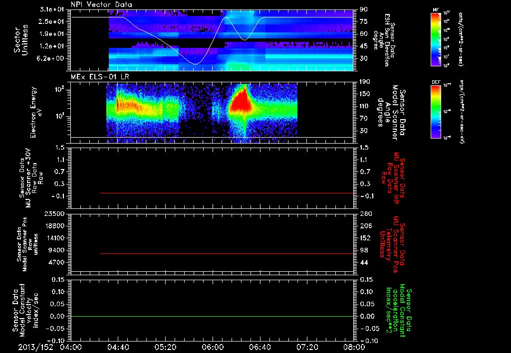511x353 pixels.
Task: Click the 1.9e+01 sector tick value
Action: [x=51, y=34]
